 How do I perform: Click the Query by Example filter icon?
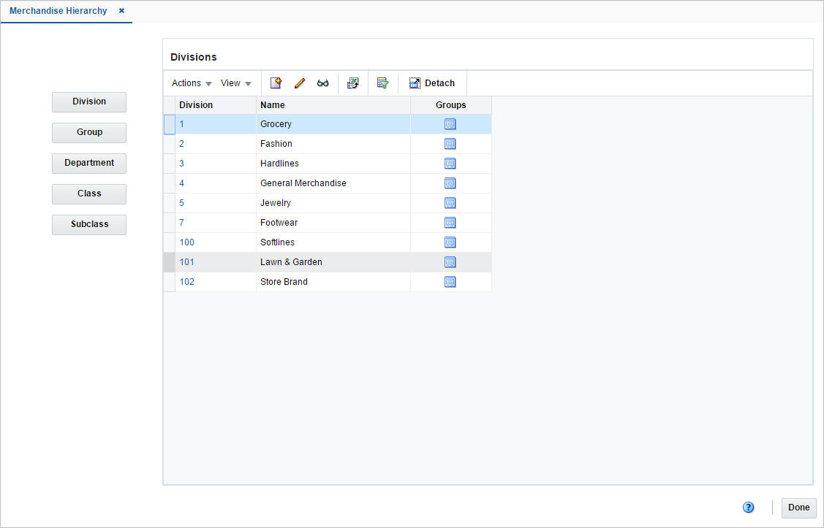point(382,83)
